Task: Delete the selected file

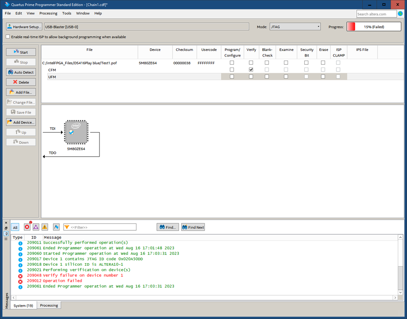Action: [21, 82]
